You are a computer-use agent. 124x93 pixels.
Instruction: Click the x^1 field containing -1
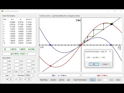pos(29,68)
